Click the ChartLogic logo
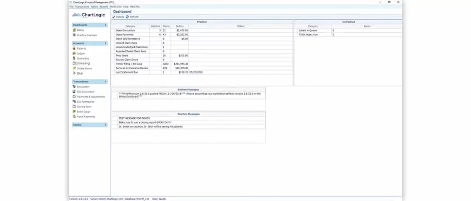The height and width of the screenshot is (201, 471). 88,15
